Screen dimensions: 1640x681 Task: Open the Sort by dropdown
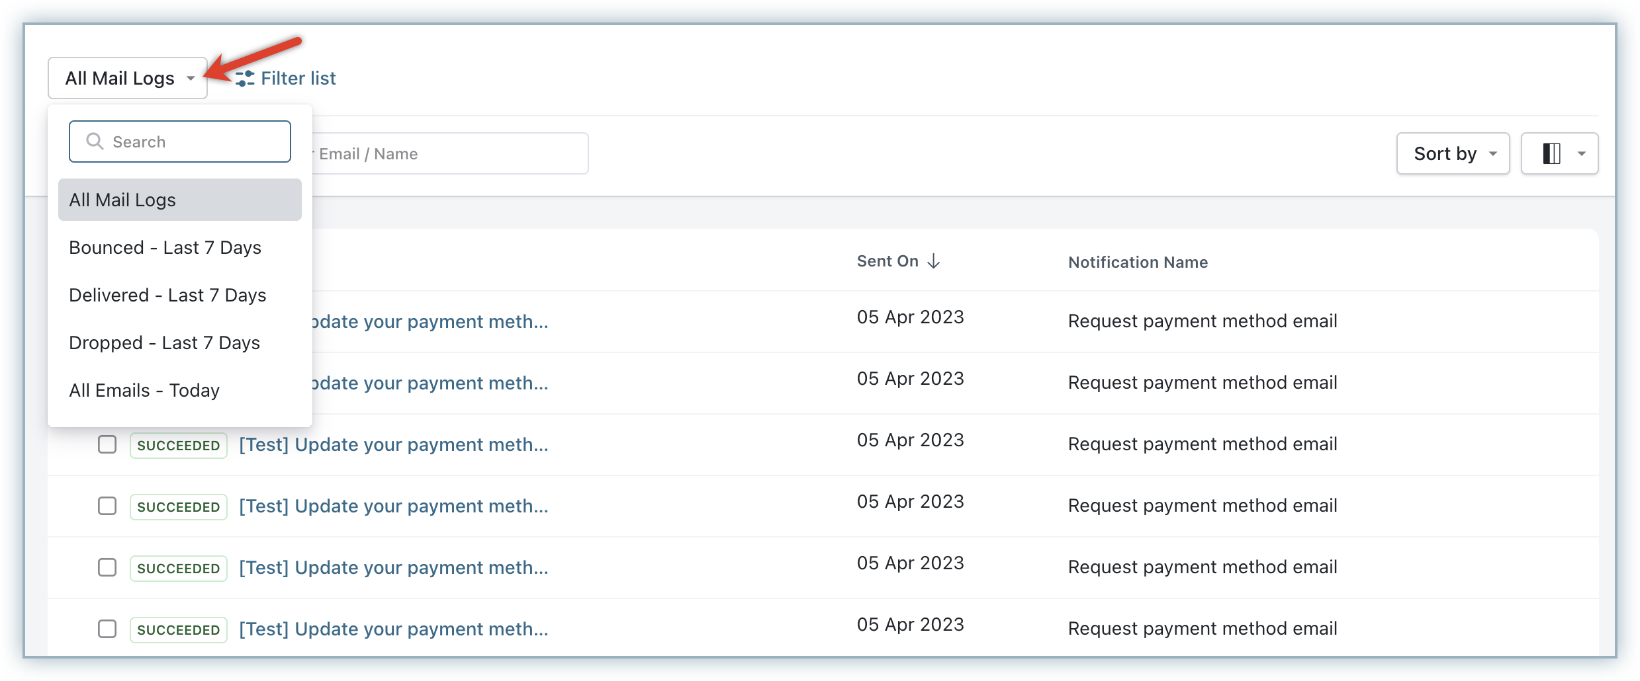[x=1453, y=153]
